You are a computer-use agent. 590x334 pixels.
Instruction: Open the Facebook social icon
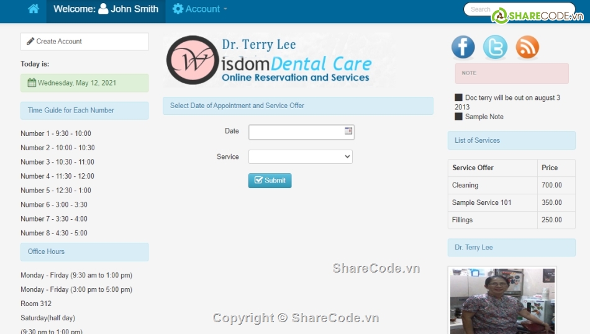tap(463, 47)
